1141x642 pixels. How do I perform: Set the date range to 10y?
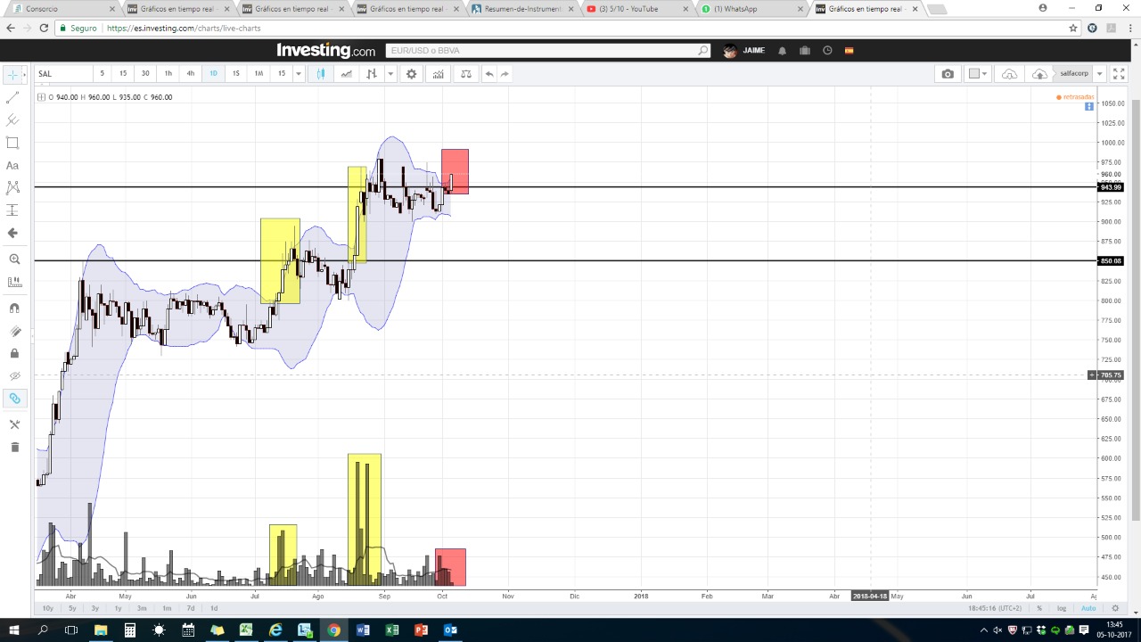click(x=48, y=608)
